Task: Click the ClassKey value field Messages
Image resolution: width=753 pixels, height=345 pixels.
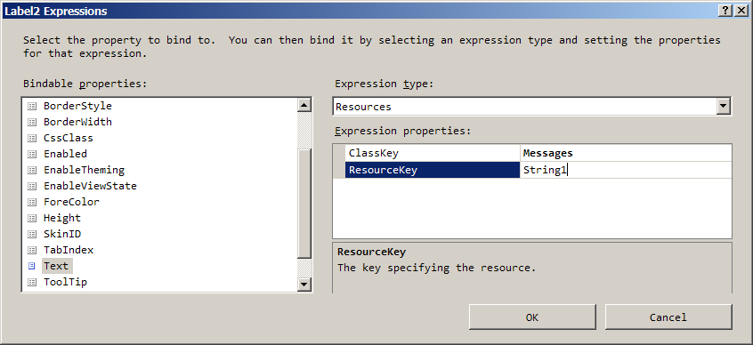Action: (x=626, y=153)
